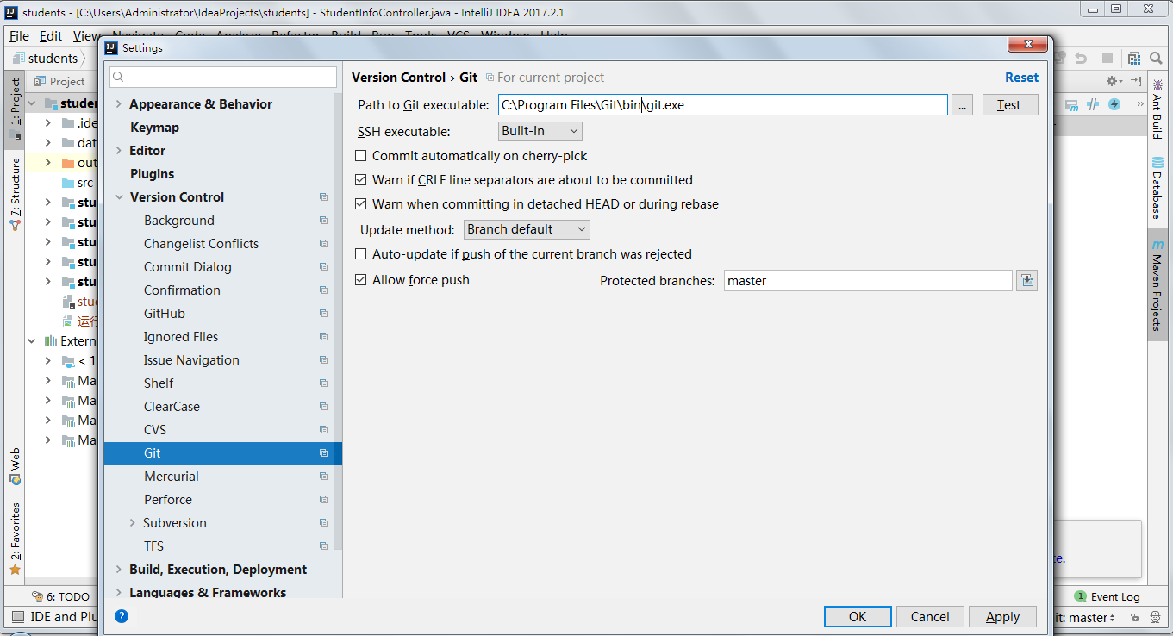Open the Ant Build side panel
This screenshot has width=1173, height=636.
coord(1157,109)
